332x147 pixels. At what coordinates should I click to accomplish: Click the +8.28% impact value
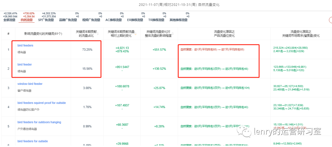click(x=159, y=126)
